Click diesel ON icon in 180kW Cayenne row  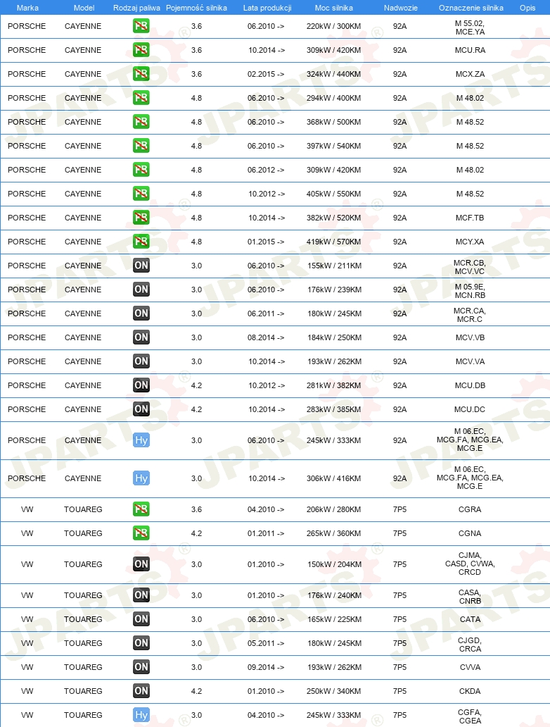tap(141, 313)
